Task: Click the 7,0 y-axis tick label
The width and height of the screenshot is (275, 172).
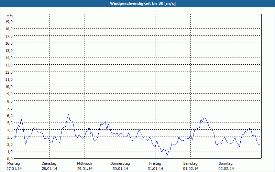Action: (x=9, y=108)
